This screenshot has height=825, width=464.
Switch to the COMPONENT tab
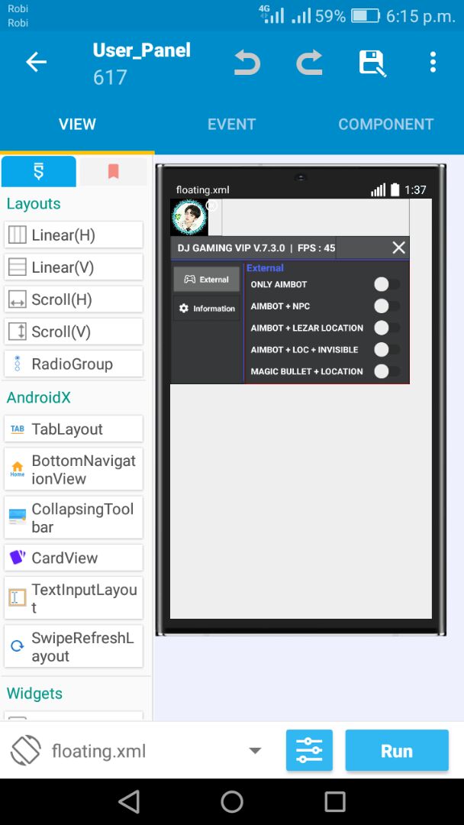385,125
